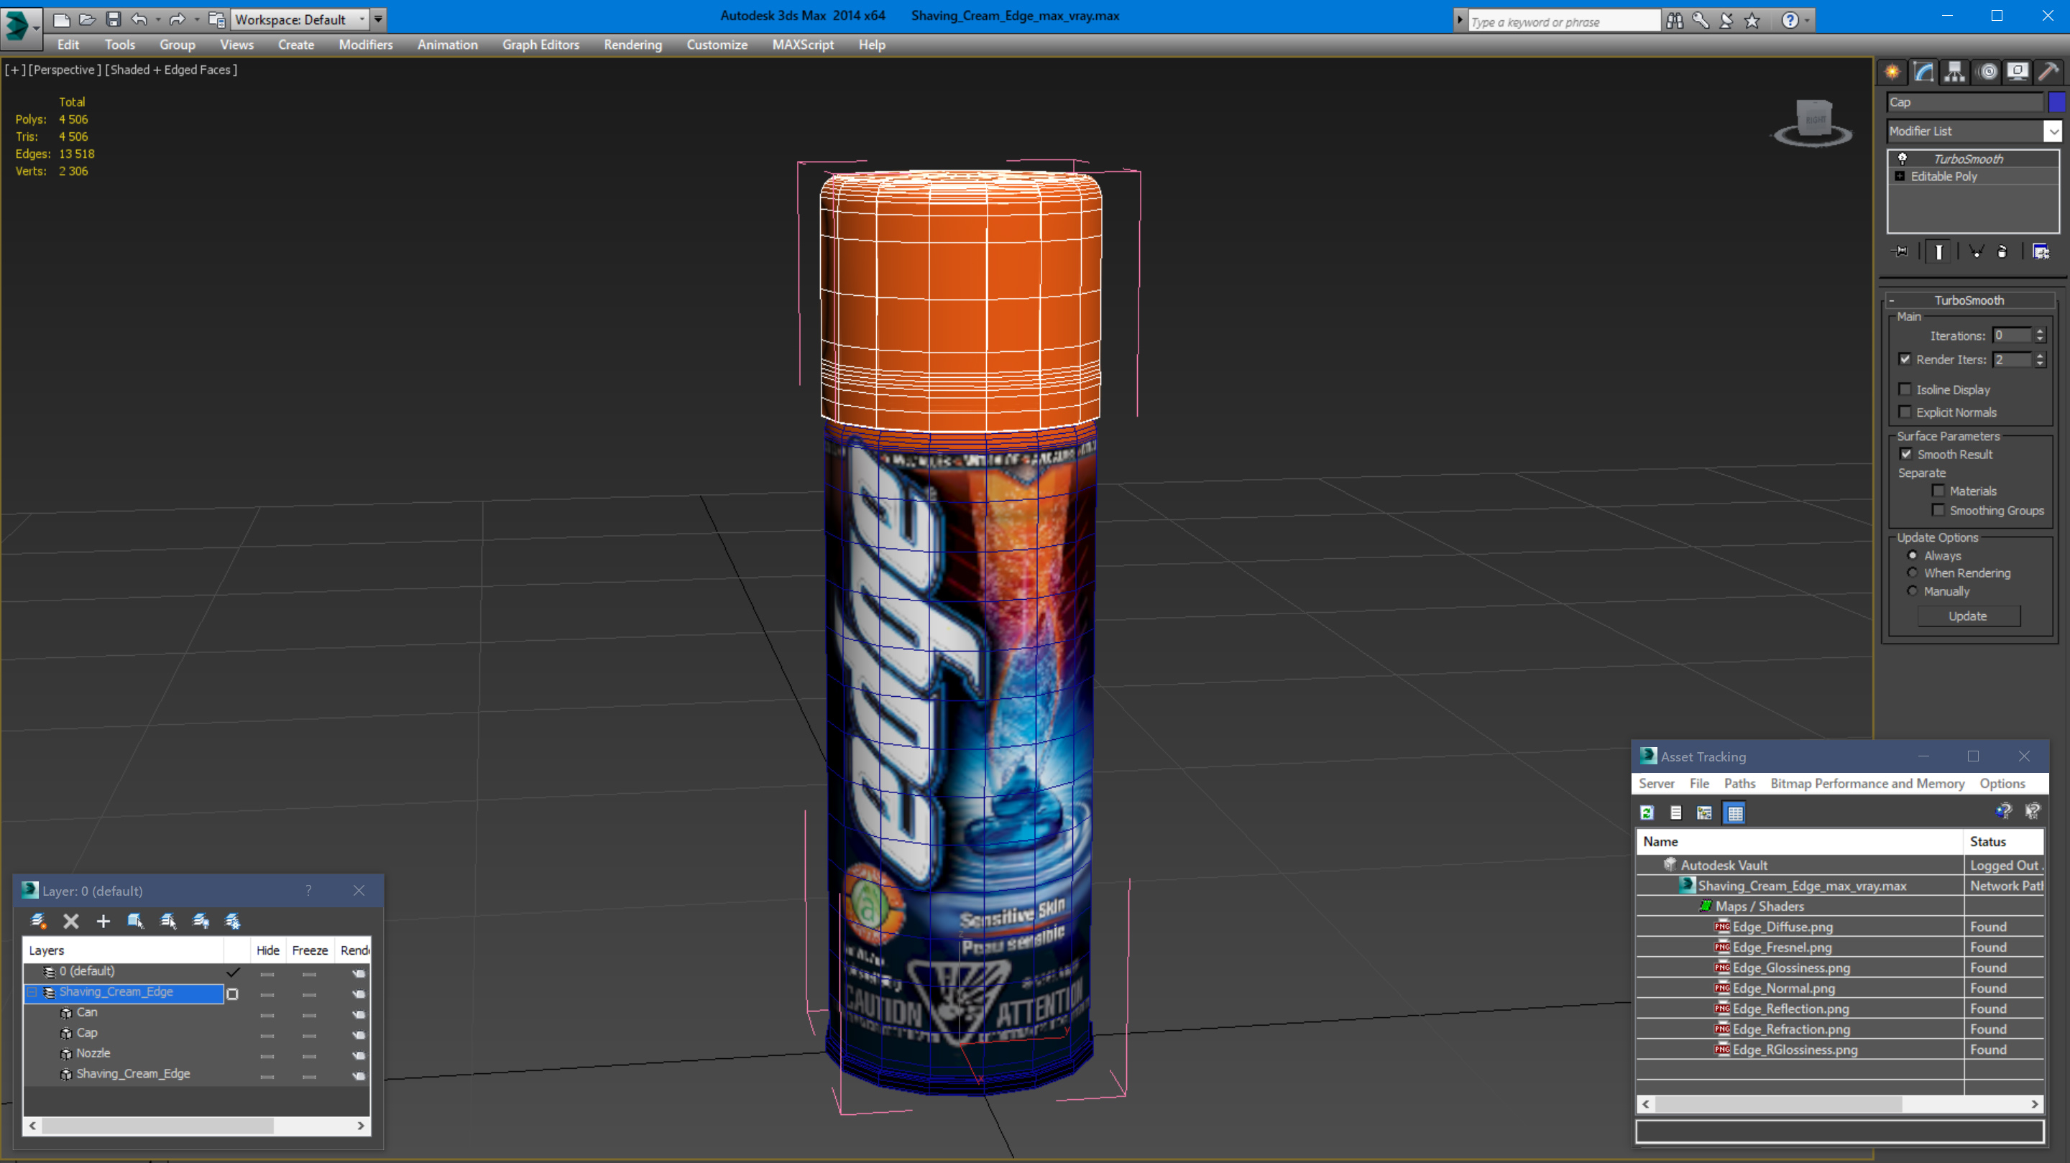Viewport: 2070px width, 1163px height.
Task: Switch Asset Tracking to table view
Action: 1735,813
